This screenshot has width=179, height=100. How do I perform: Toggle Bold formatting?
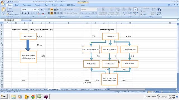23,13
